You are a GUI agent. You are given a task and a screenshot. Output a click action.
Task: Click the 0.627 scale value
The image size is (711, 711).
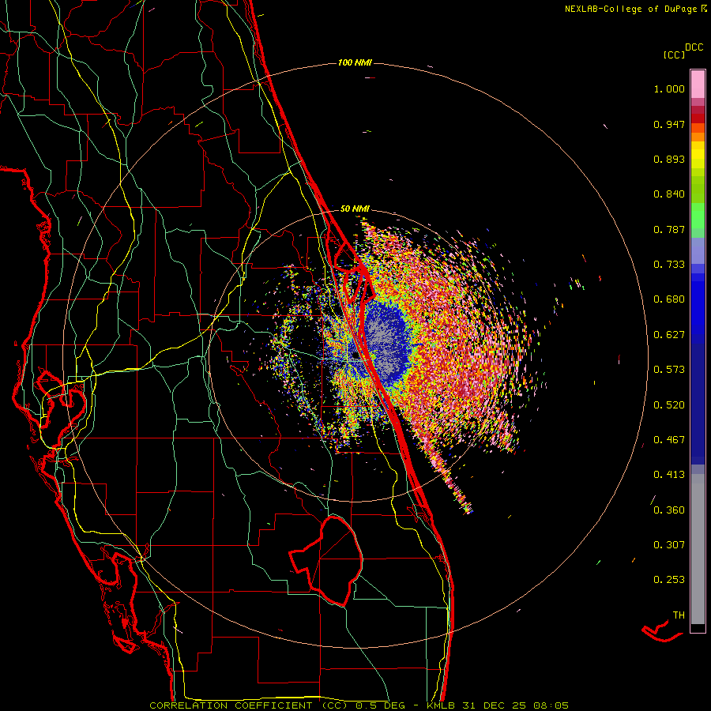[x=669, y=335]
